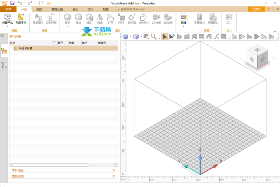
Task: Click the zoom-to-parts icon in viewport toolbar
Action: point(146,37)
